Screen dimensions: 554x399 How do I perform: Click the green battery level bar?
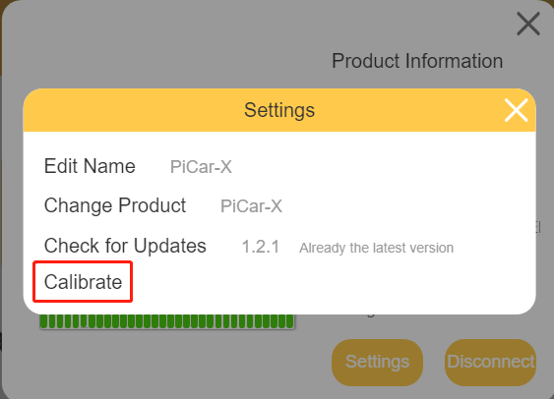tap(166, 321)
